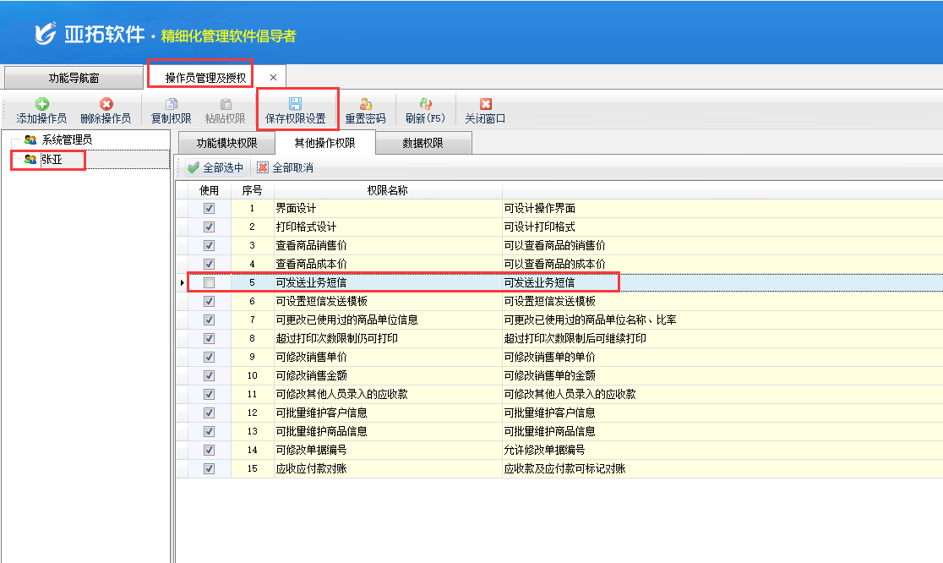Uncheck the 界面设计 permission checkbox
Screen dimensions: 943x563
coord(209,209)
